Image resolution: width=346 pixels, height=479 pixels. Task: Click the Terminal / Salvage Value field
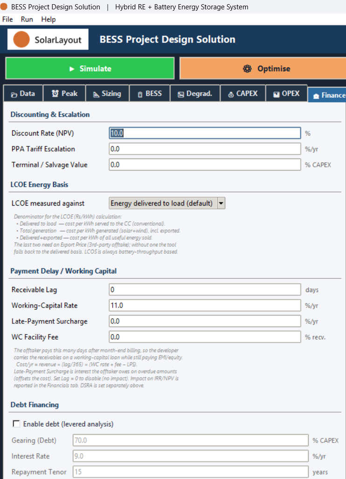pos(205,165)
